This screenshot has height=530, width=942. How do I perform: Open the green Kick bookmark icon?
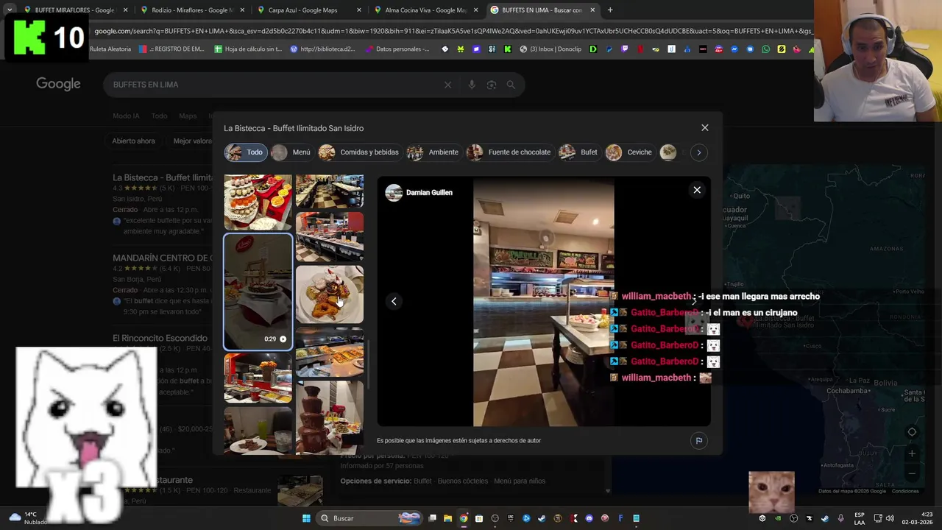[x=508, y=49]
